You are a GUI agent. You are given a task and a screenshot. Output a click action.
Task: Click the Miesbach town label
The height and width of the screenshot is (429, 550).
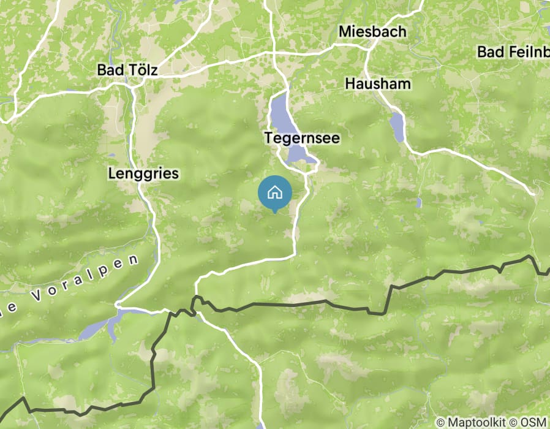pyautogui.click(x=372, y=32)
